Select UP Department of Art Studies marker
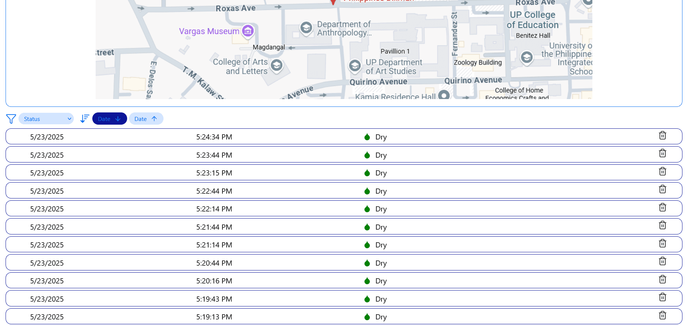688x325 pixels. click(355, 66)
